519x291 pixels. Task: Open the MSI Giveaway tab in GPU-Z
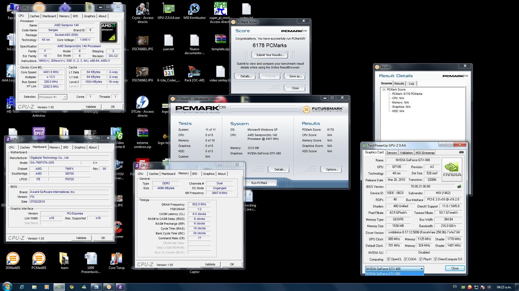[425, 153]
